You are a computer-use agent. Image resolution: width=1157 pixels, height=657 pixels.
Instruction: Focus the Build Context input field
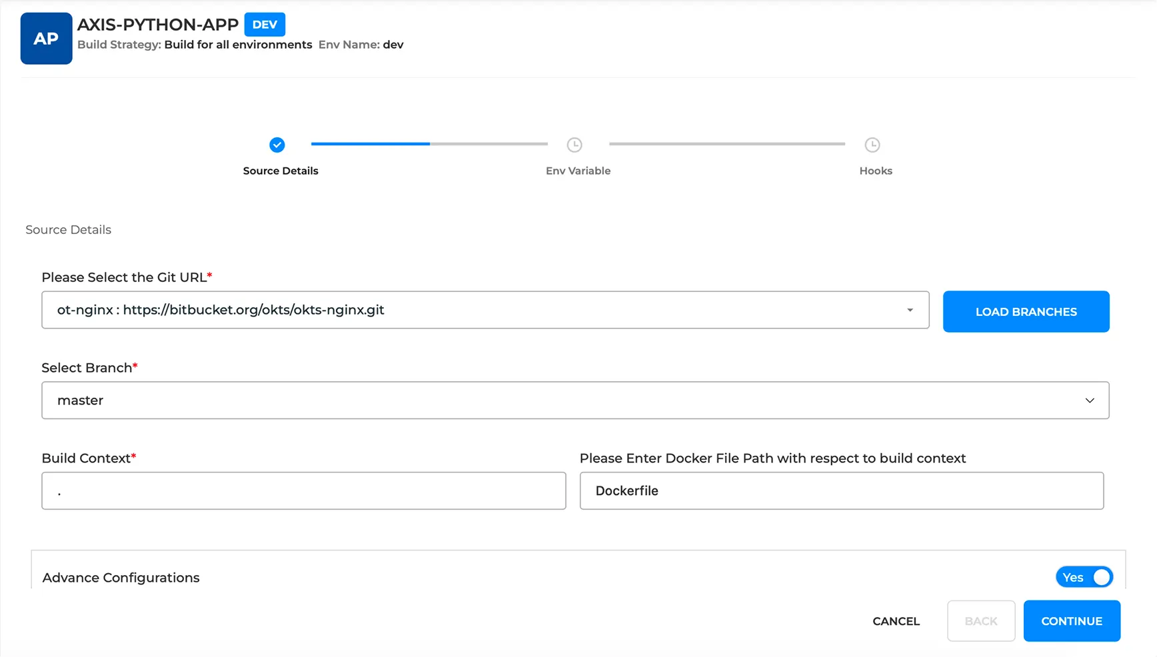(x=304, y=491)
